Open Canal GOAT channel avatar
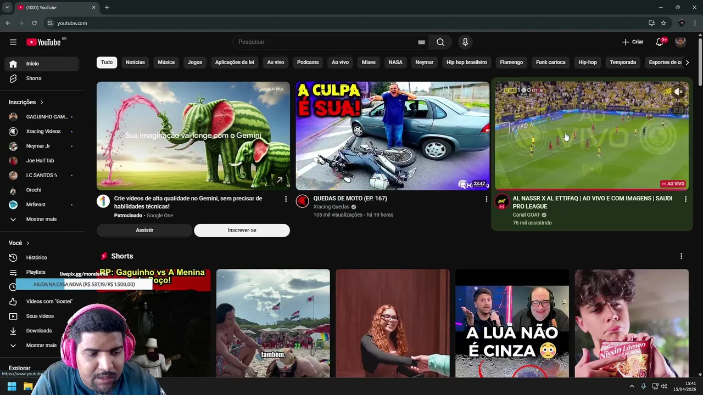703x395 pixels. point(502,201)
